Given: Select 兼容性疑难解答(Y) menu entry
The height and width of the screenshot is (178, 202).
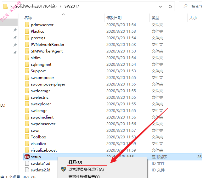Looking at the screenshot, I should tap(84, 176).
